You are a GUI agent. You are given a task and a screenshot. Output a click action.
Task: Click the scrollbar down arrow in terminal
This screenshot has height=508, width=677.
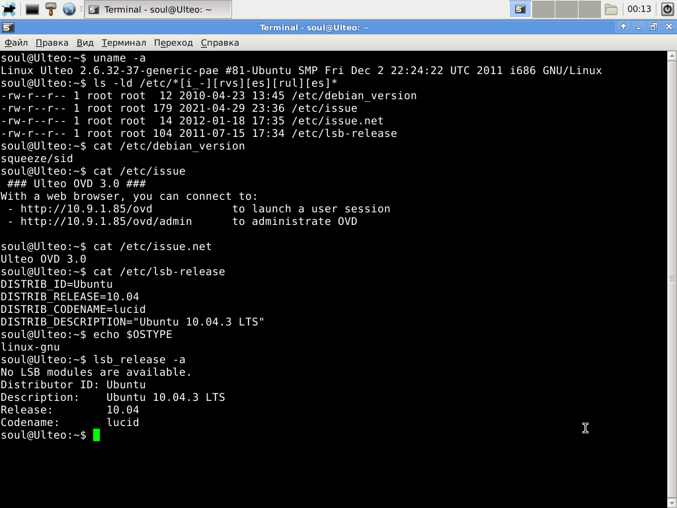point(672,503)
